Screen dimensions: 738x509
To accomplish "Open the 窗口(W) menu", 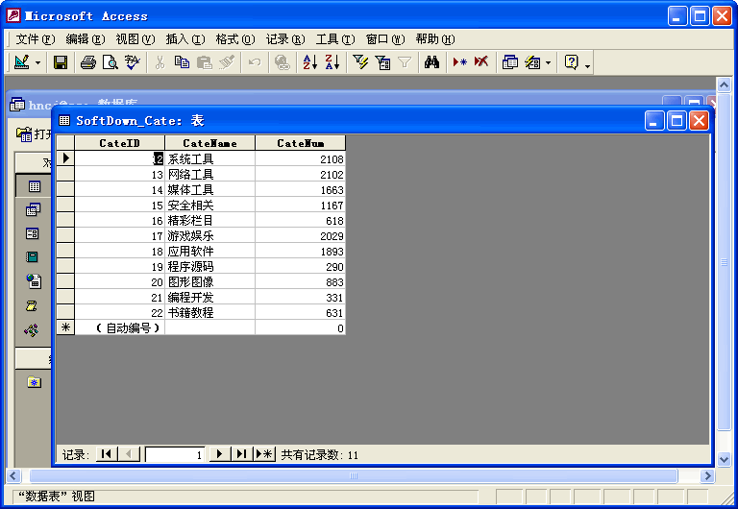I will pyautogui.click(x=385, y=39).
